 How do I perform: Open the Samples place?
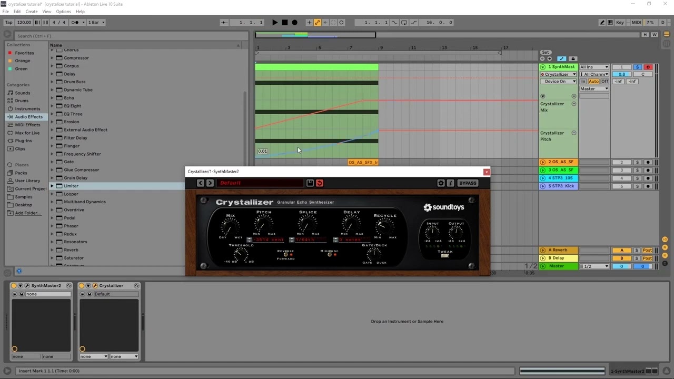(23, 197)
